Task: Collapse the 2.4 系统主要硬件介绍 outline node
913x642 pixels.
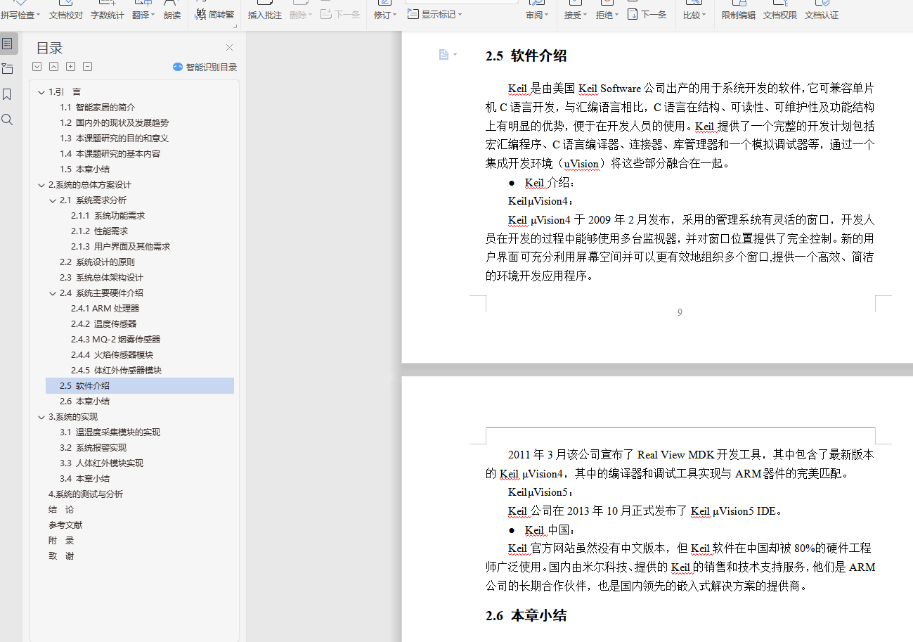Action: click(x=53, y=293)
